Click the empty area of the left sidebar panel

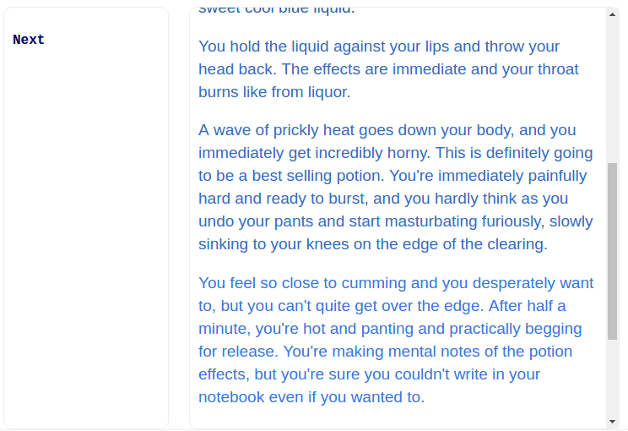click(86, 237)
